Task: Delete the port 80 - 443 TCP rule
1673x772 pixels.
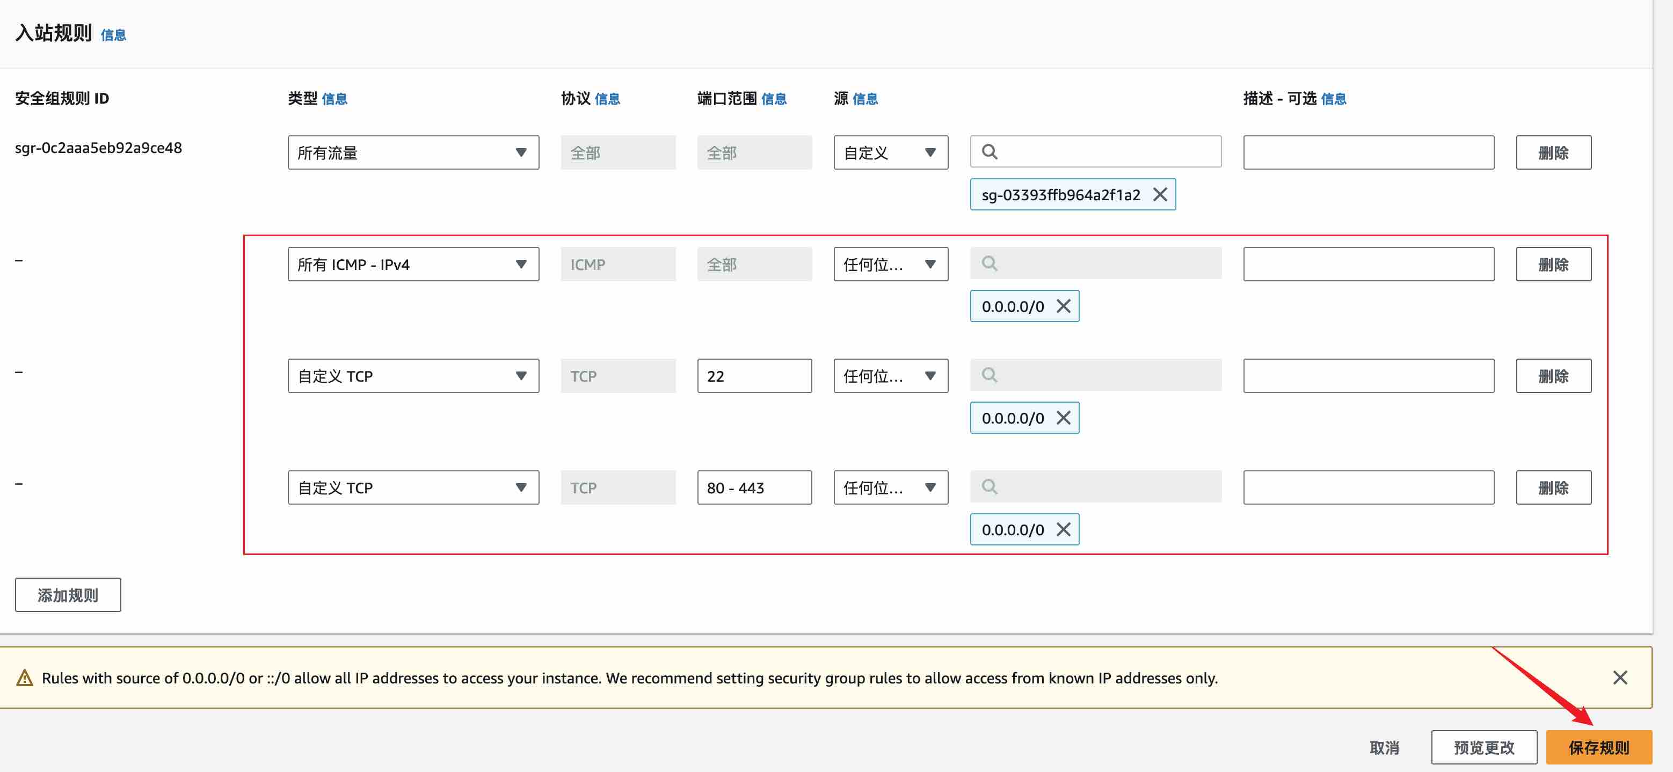Action: (x=1553, y=487)
